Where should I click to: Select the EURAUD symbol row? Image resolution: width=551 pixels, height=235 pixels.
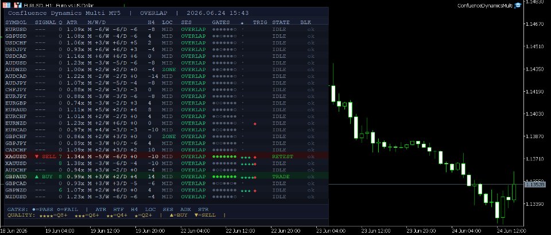point(166,110)
